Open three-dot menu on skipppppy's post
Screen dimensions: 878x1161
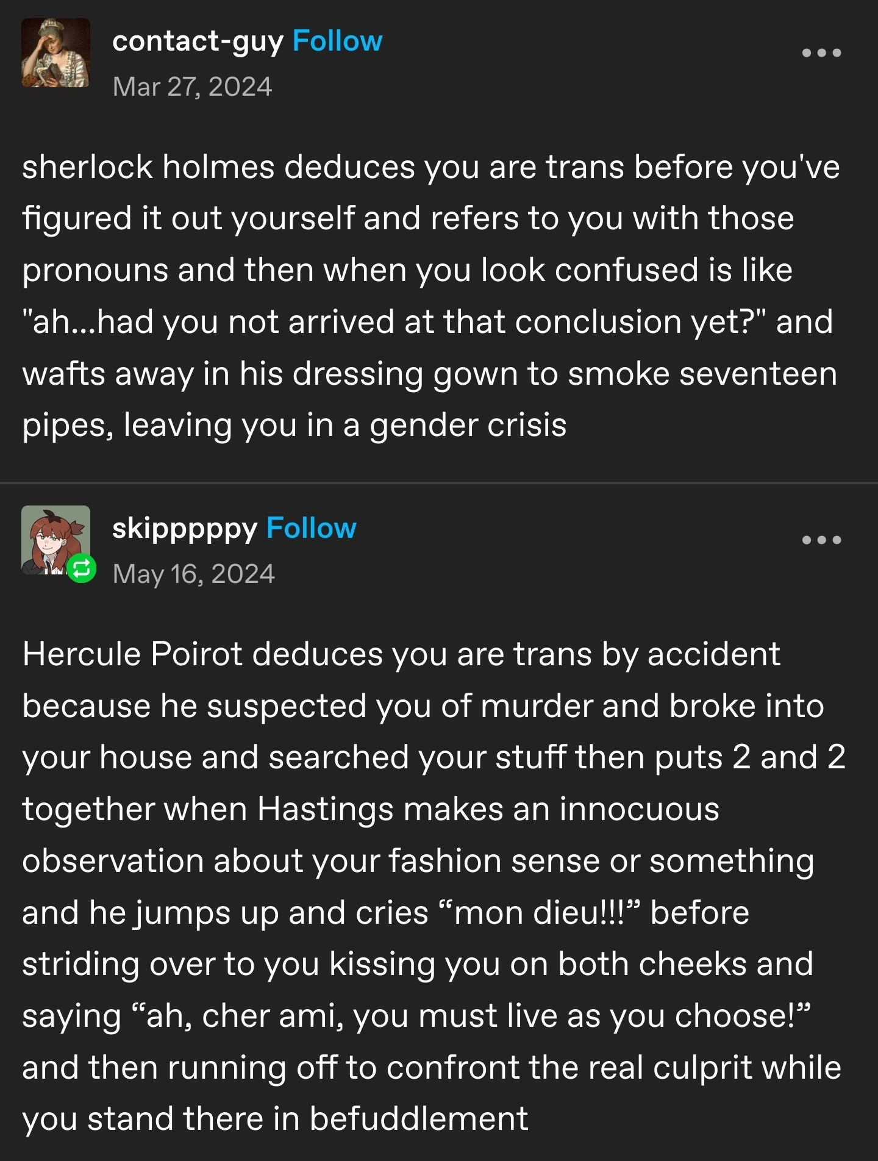point(821,540)
